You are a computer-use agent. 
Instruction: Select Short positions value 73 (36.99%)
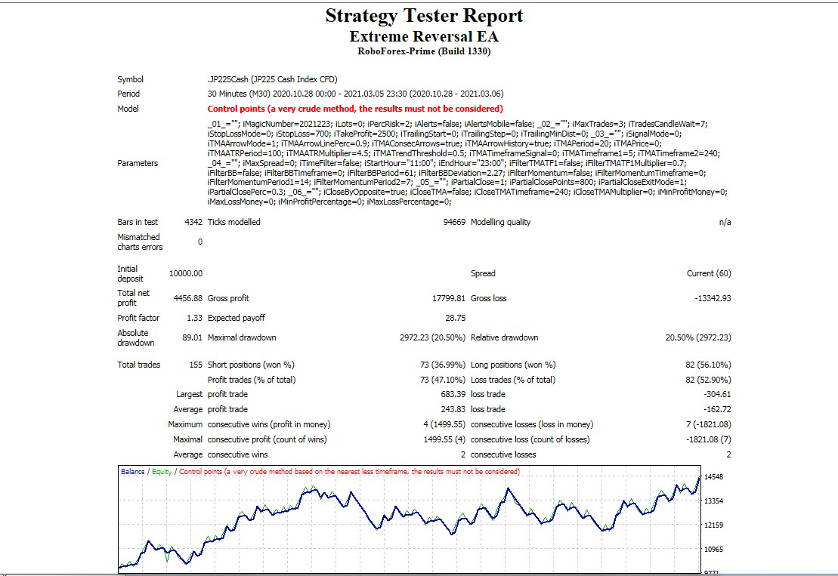coord(443,365)
